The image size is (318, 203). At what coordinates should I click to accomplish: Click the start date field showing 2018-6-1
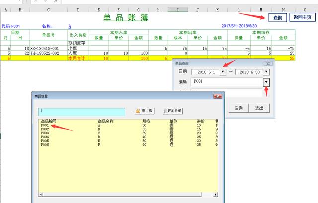point(206,72)
